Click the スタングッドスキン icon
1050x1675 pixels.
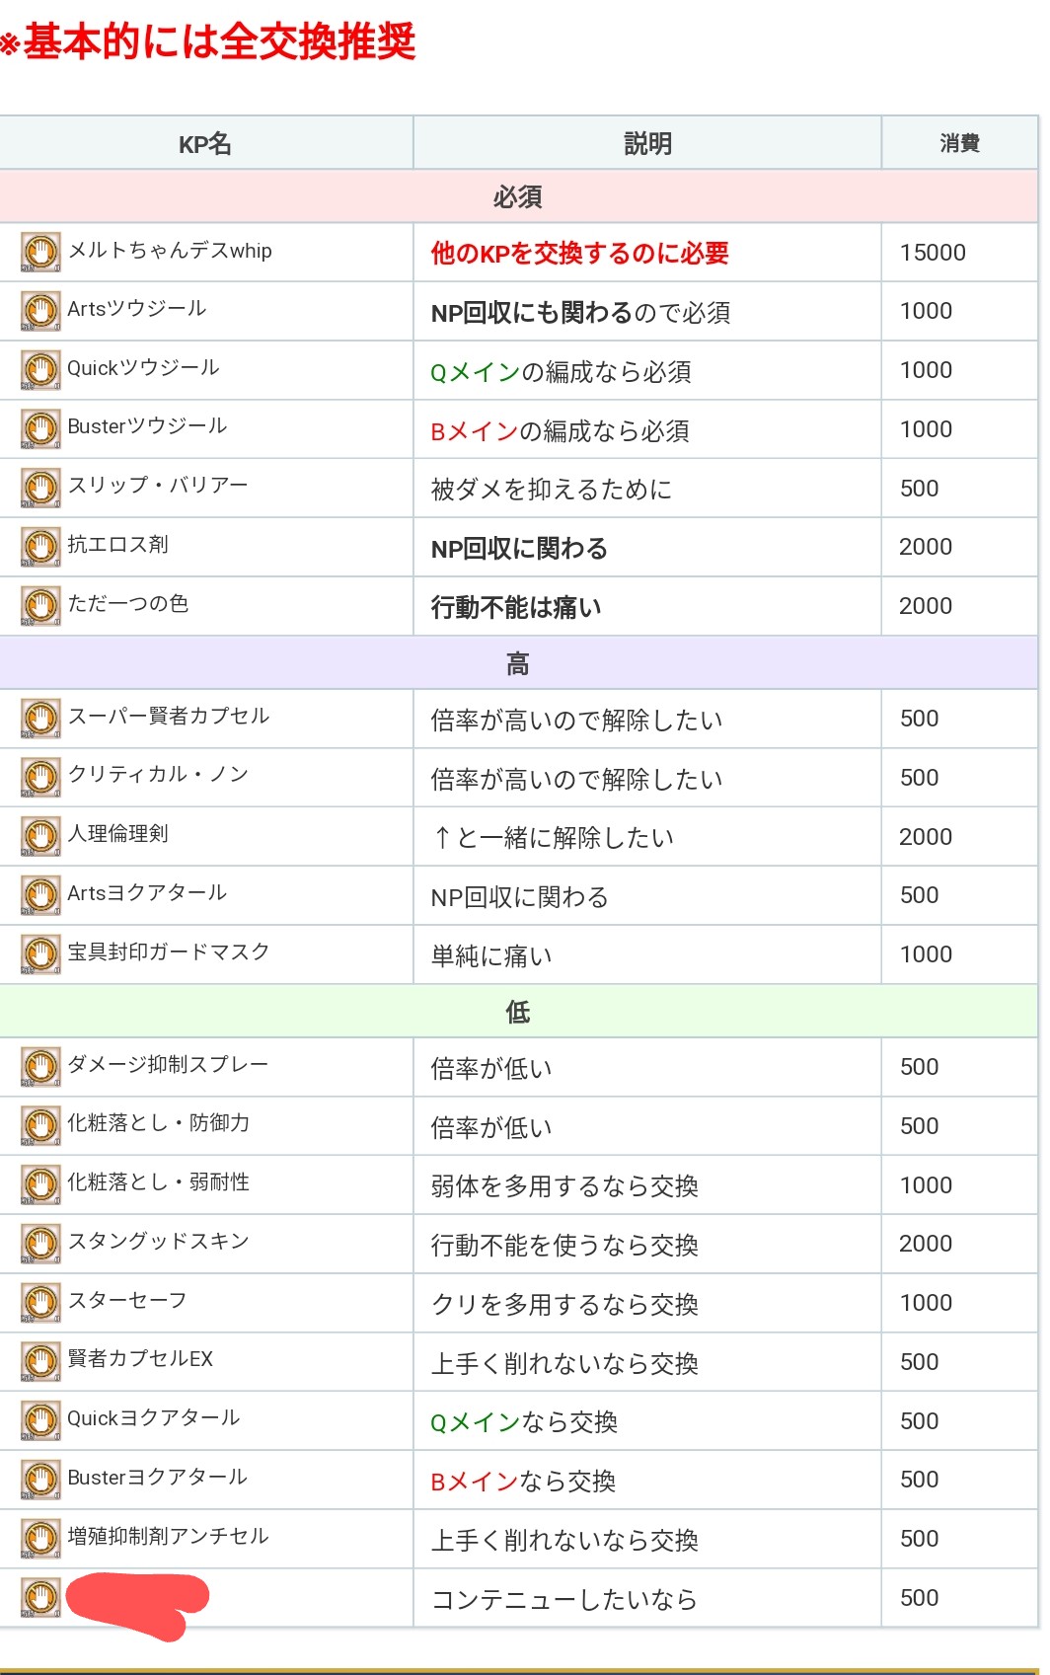point(40,1244)
